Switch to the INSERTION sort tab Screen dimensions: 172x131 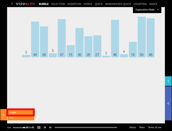click(74, 4)
